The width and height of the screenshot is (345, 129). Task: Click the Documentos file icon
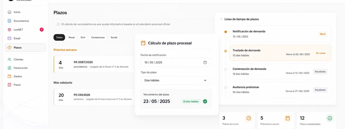click(x=9, y=21)
